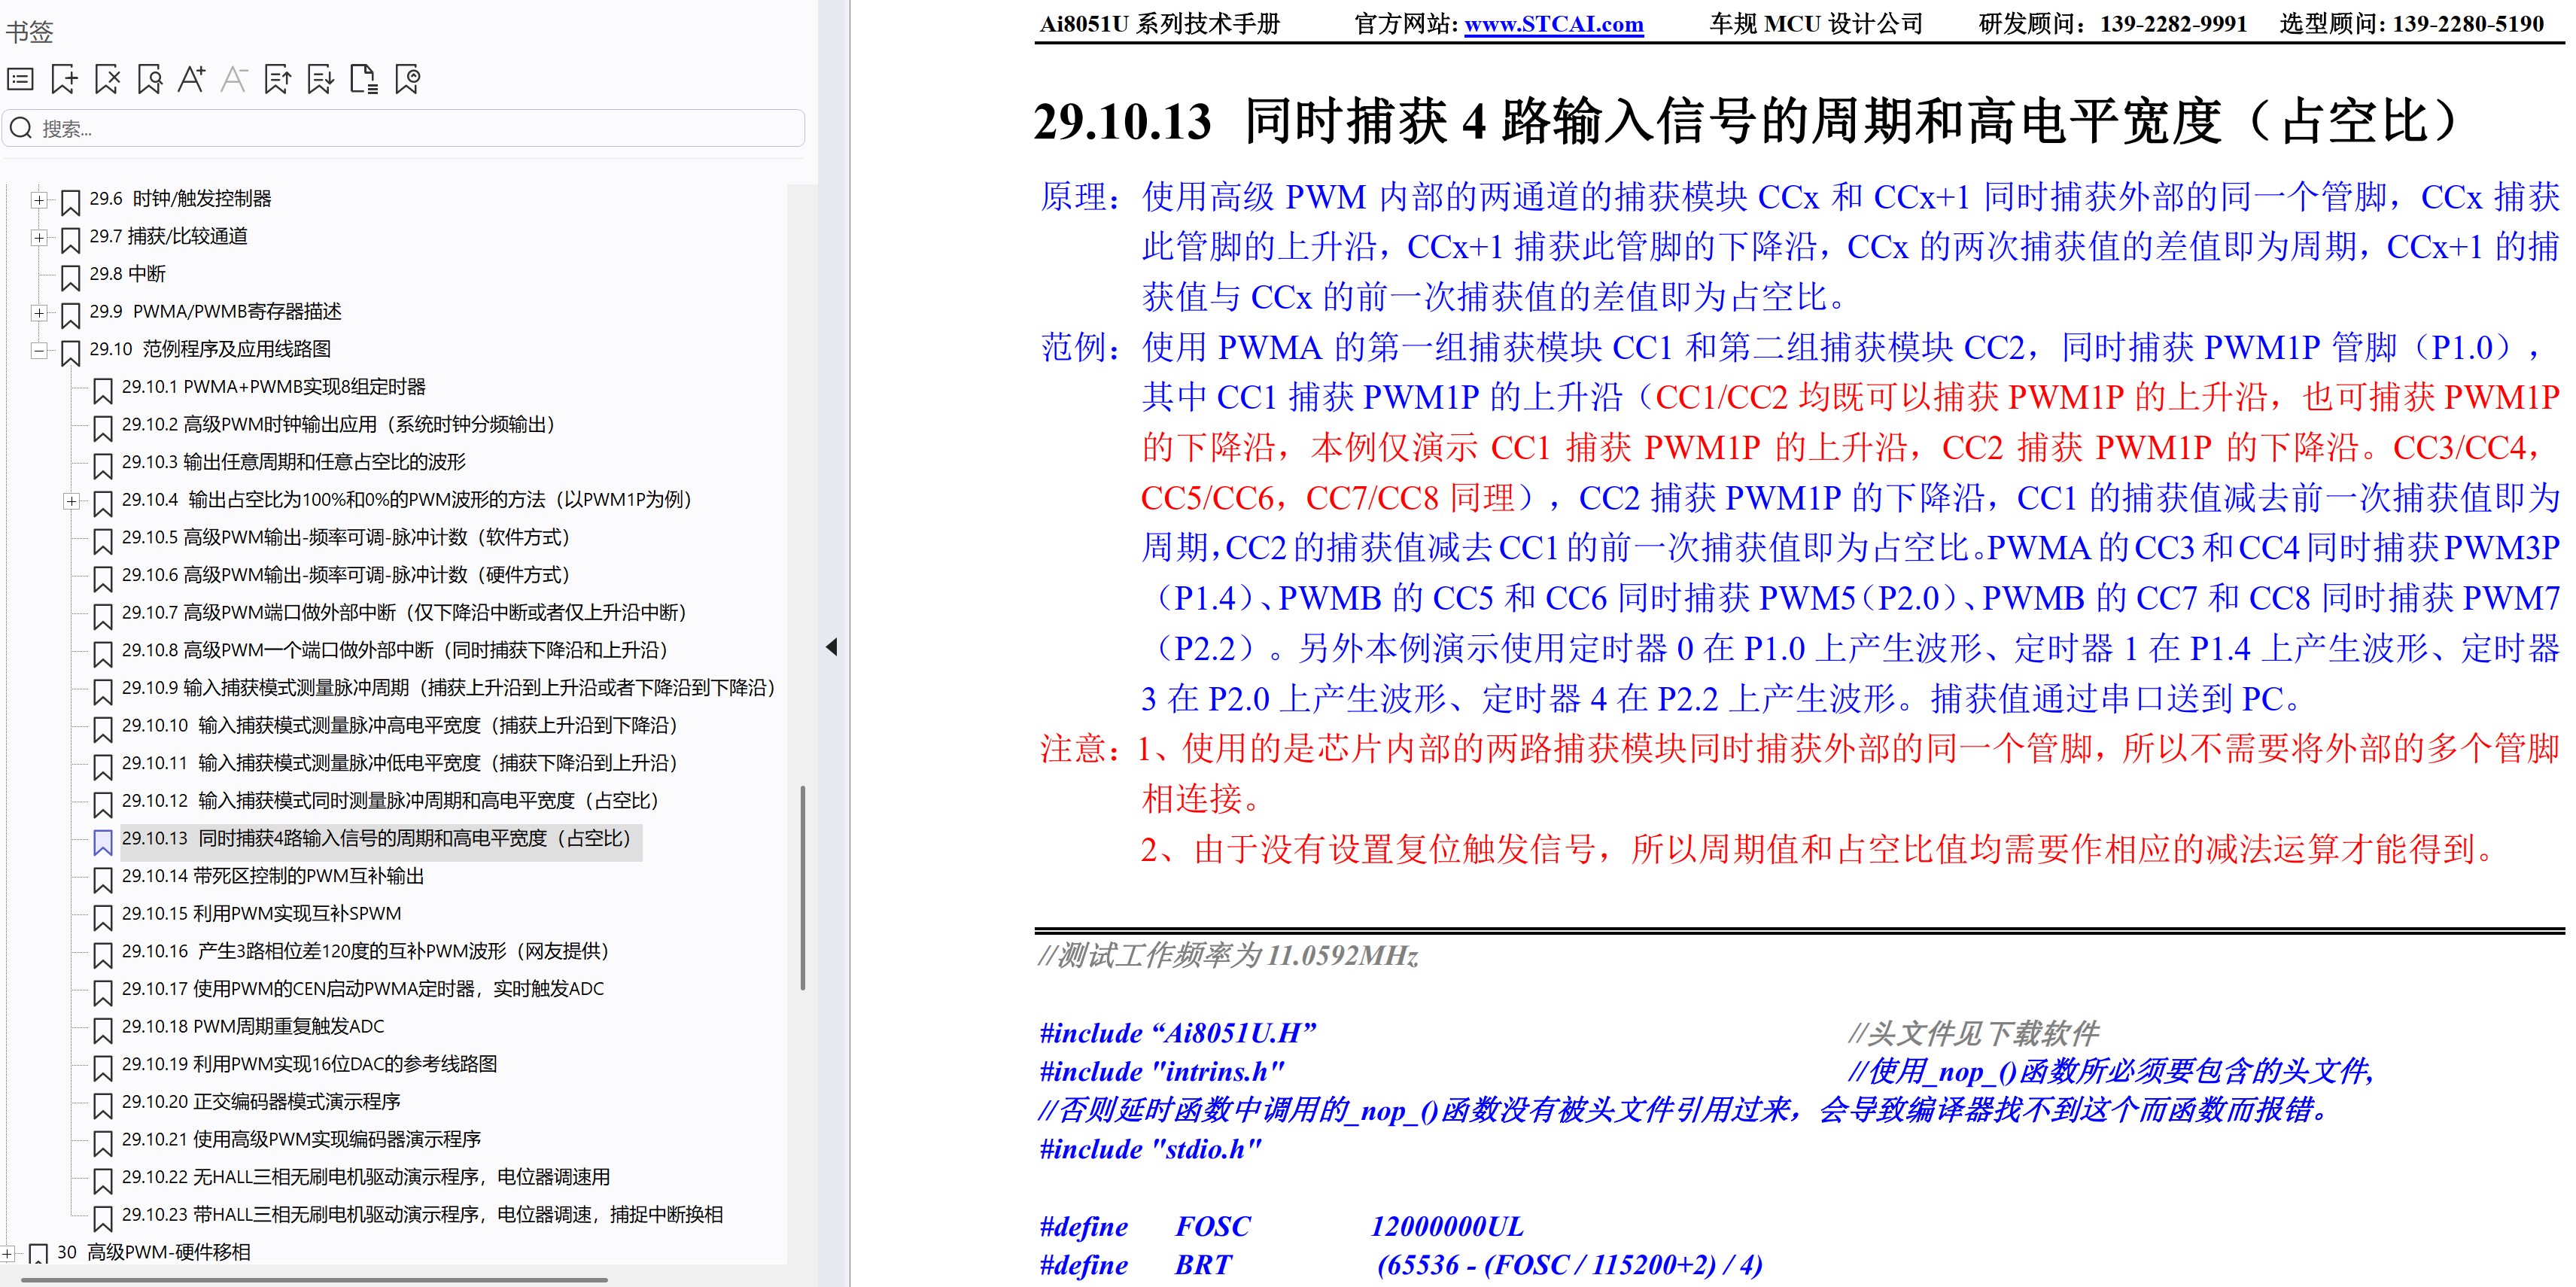Click the line #define BRT

(1401, 1265)
